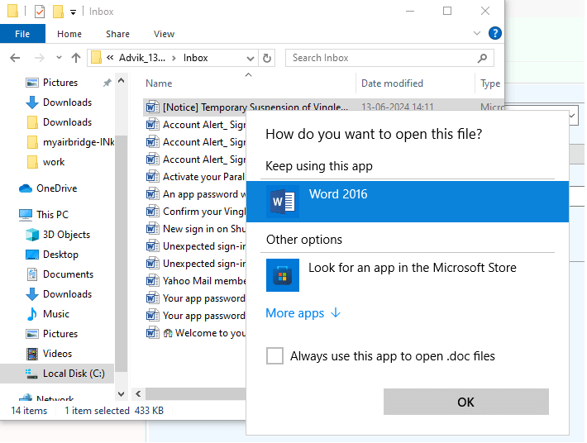Confirm the dialog with OK
This screenshot has width=587, height=443.
[x=466, y=402]
